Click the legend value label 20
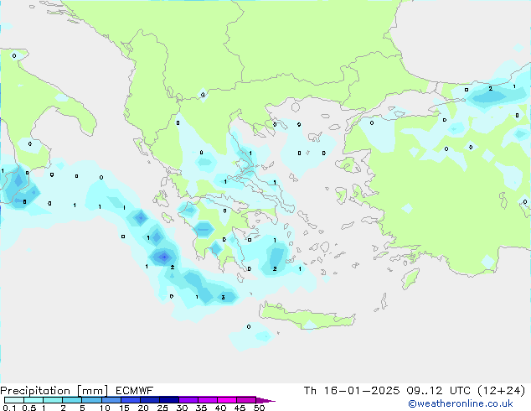The height and width of the screenshot is (411, 531). (142, 408)
